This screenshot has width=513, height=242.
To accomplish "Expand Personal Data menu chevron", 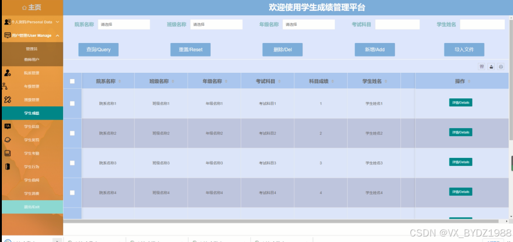I will [58, 22].
